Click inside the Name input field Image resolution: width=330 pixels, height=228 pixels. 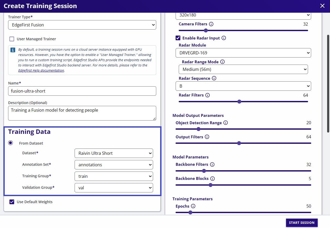coord(82,91)
